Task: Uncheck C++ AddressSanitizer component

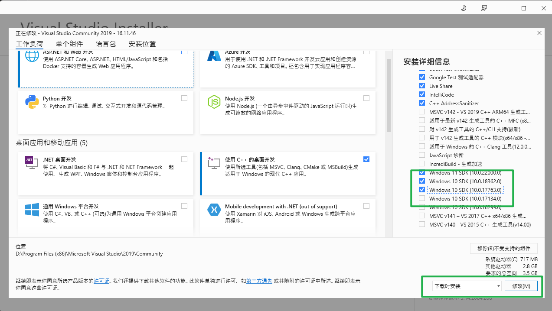Action: coord(422,103)
